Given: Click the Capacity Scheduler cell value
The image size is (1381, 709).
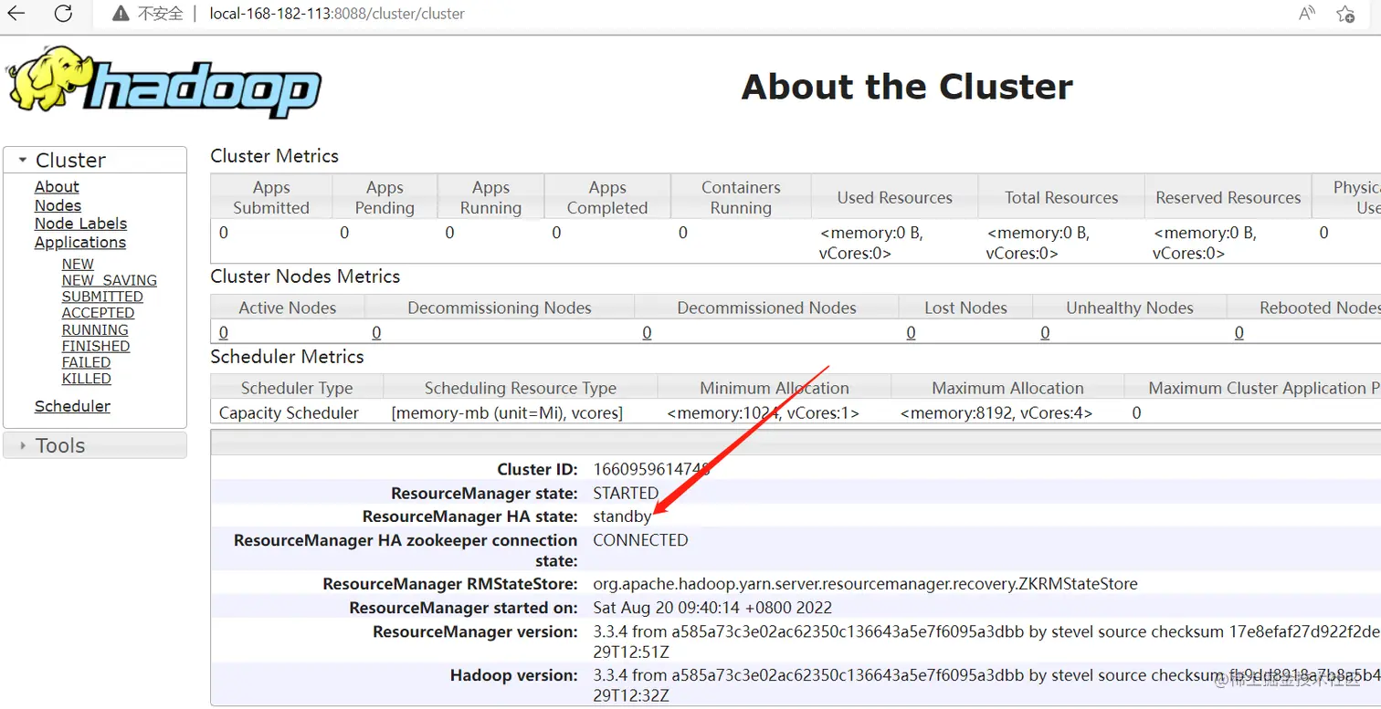Looking at the screenshot, I should click(289, 412).
